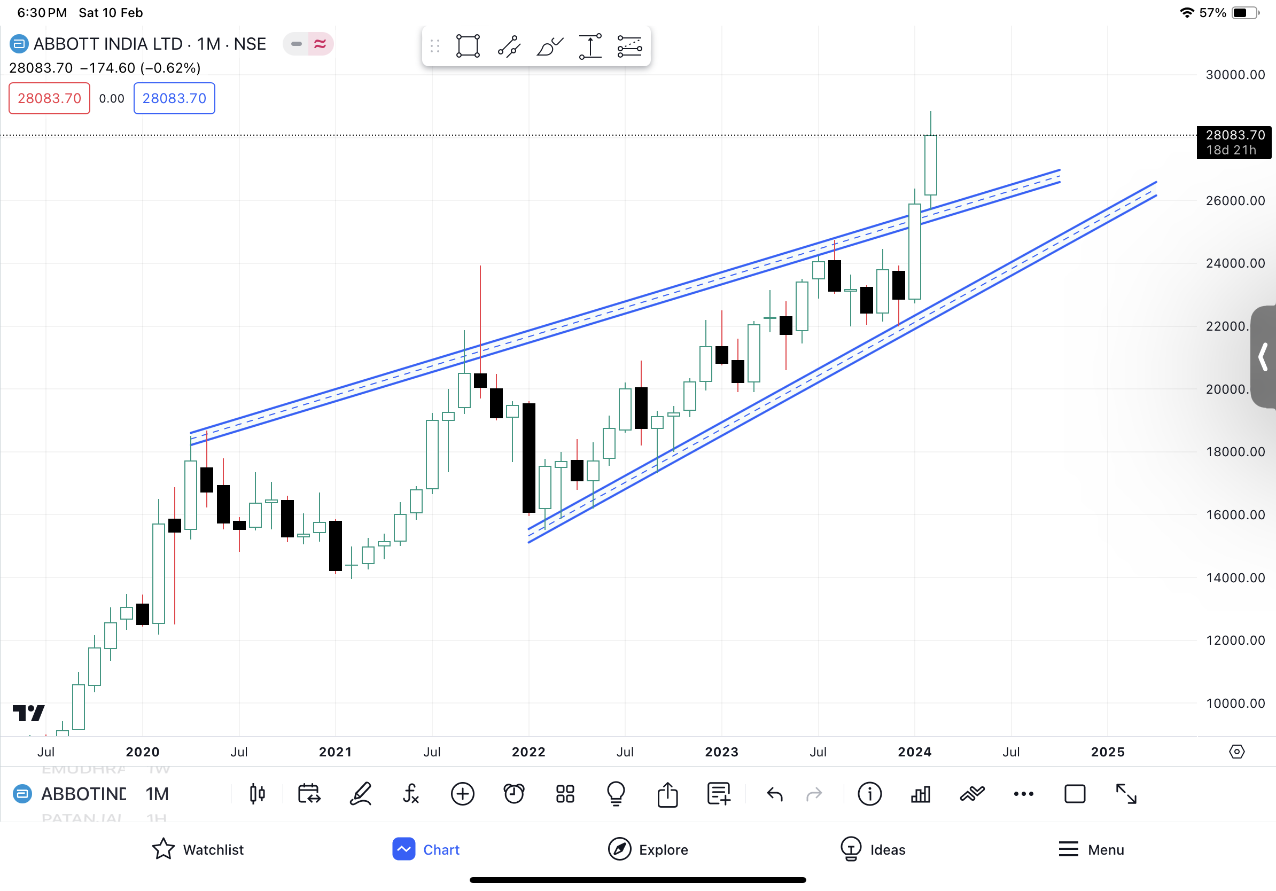This screenshot has width=1276, height=891.
Task: Open chart settings gear near price axis
Action: click(1236, 752)
